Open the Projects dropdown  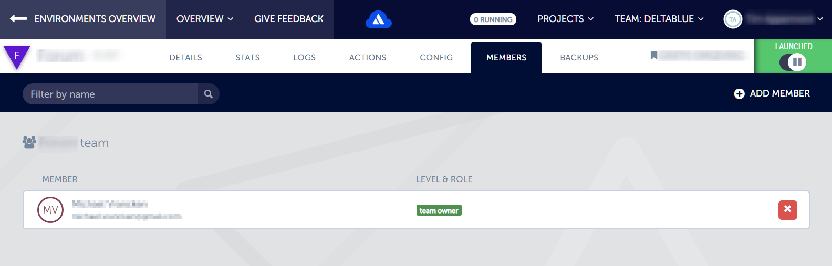(x=565, y=19)
